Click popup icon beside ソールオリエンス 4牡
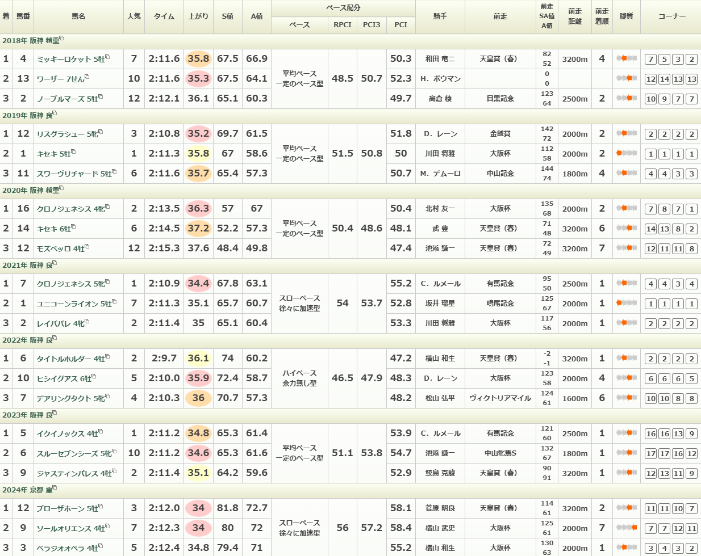 pos(107,526)
